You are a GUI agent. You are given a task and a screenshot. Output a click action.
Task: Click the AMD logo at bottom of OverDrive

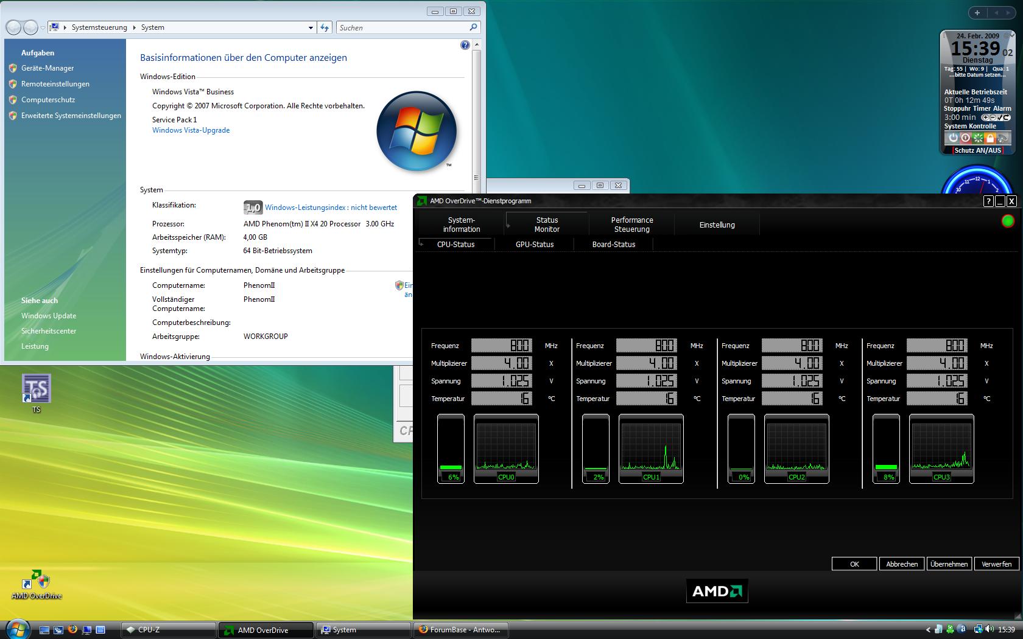[717, 591]
